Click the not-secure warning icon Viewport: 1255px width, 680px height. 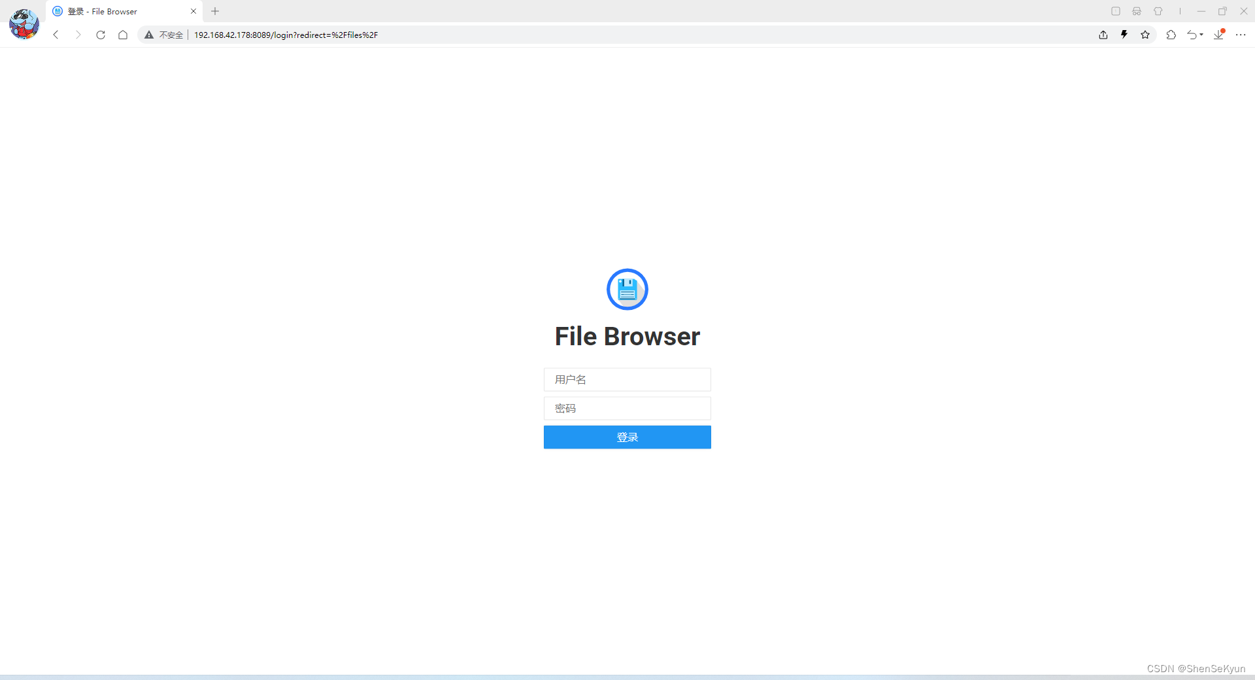coord(149,35)
